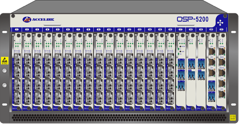The width and height of the screenshot is (239, 124).
Task: Click the upper round ESD jack on left bracket
Action: point(5,71)
